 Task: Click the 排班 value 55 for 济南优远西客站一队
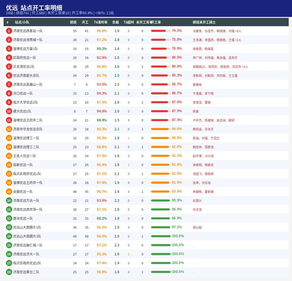tap(75, 31)
